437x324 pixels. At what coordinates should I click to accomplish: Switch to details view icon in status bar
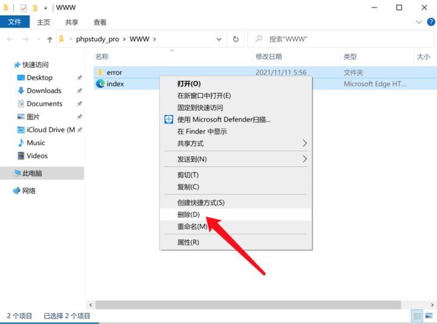point(417,316)
